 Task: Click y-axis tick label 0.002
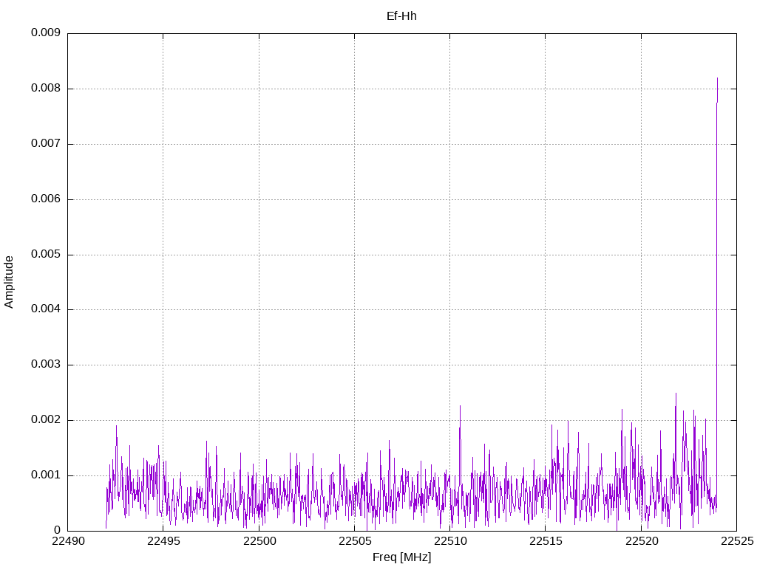46,420
